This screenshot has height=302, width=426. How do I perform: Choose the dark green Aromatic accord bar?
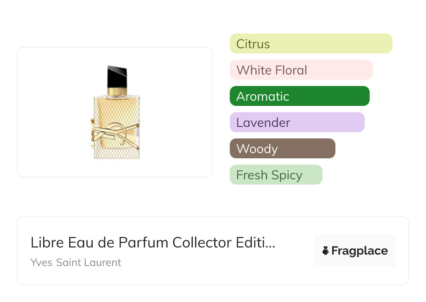tap(299, 96)
